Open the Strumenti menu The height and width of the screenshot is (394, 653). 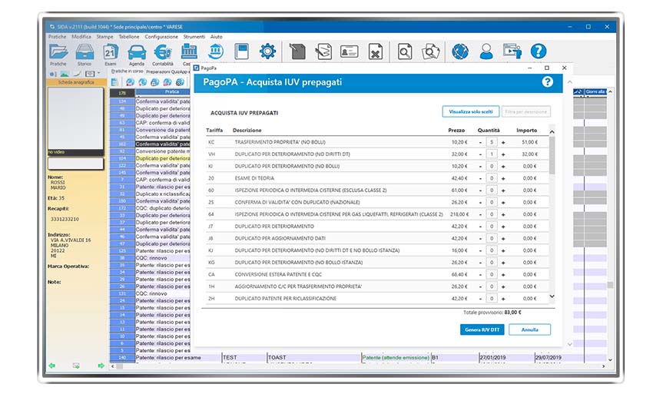pos(194,37)
